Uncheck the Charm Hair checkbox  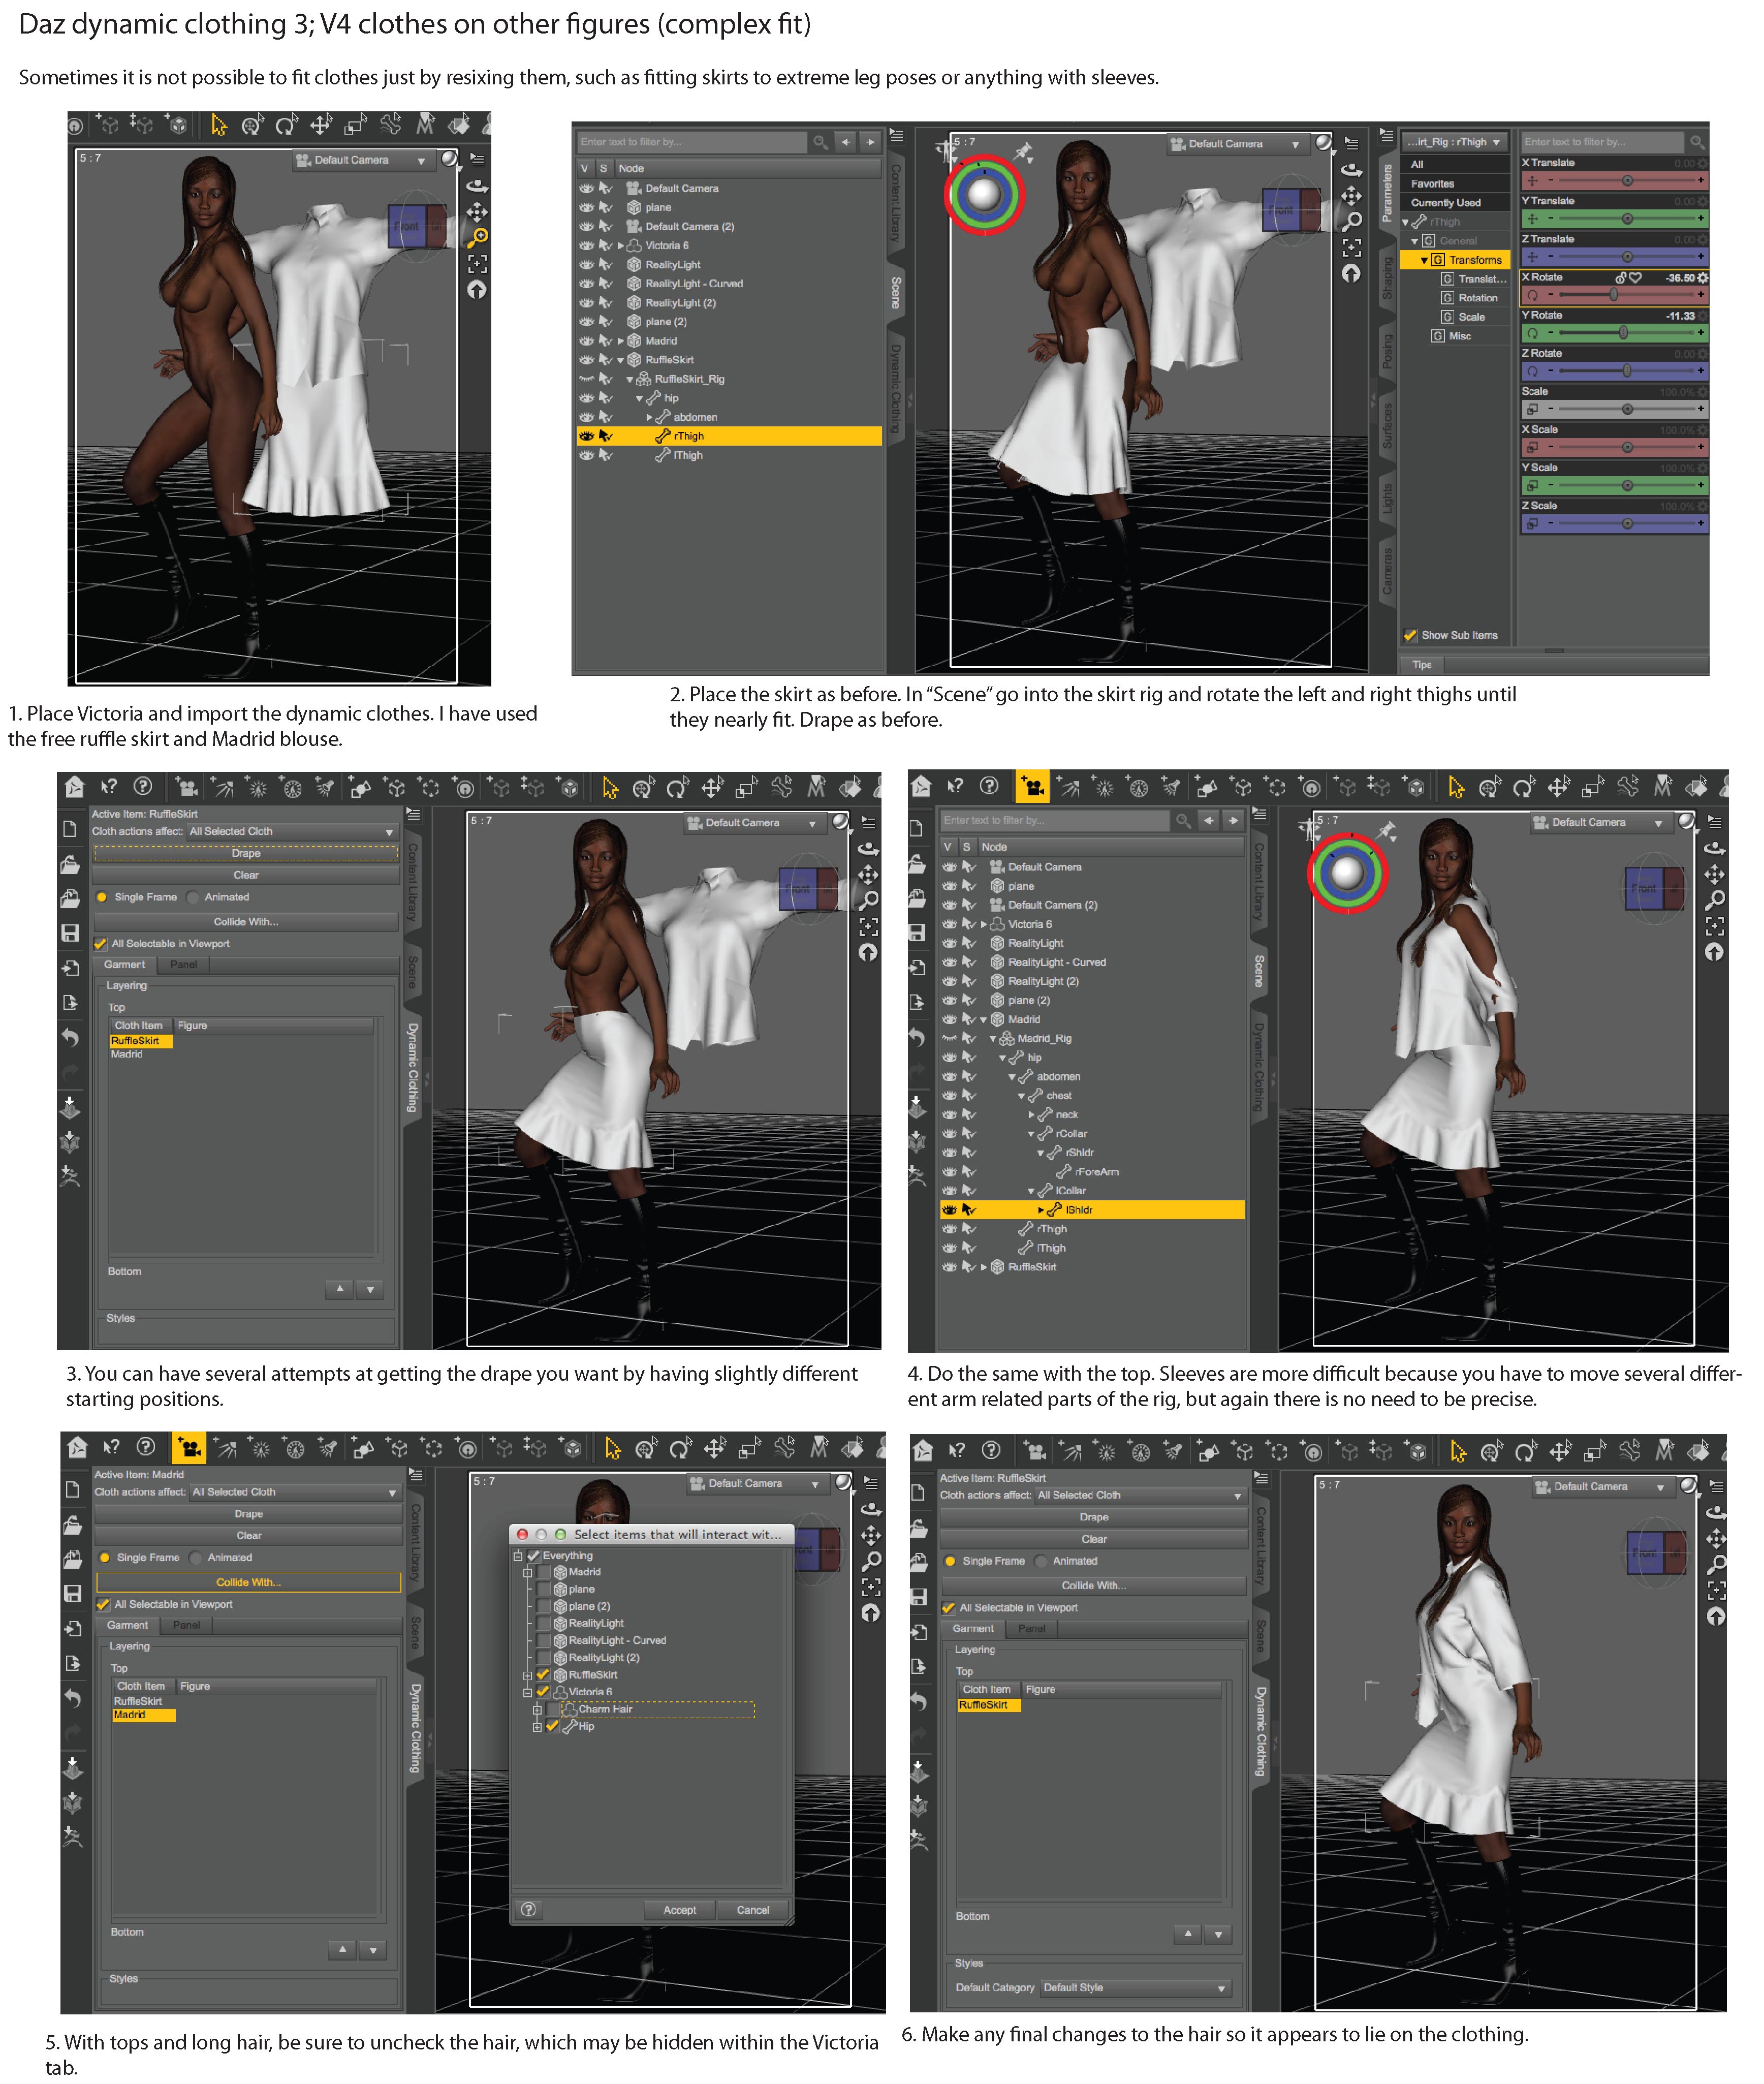(x=553, y=1709)
